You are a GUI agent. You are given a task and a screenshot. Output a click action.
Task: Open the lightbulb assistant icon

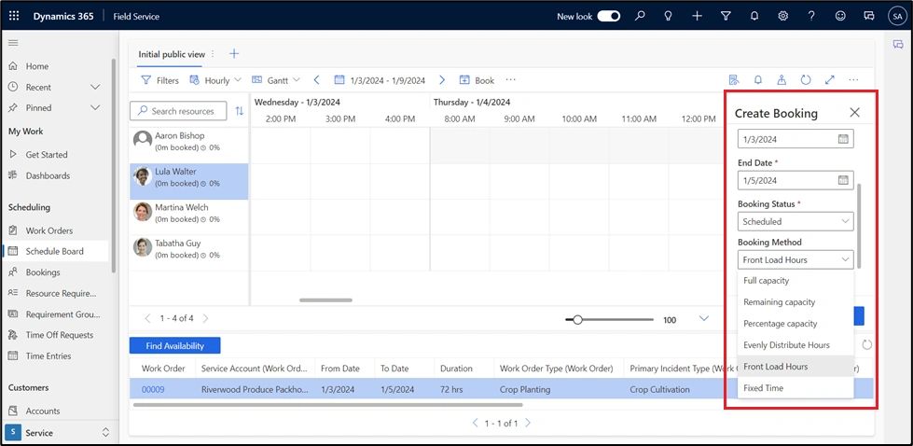[669, 16]
